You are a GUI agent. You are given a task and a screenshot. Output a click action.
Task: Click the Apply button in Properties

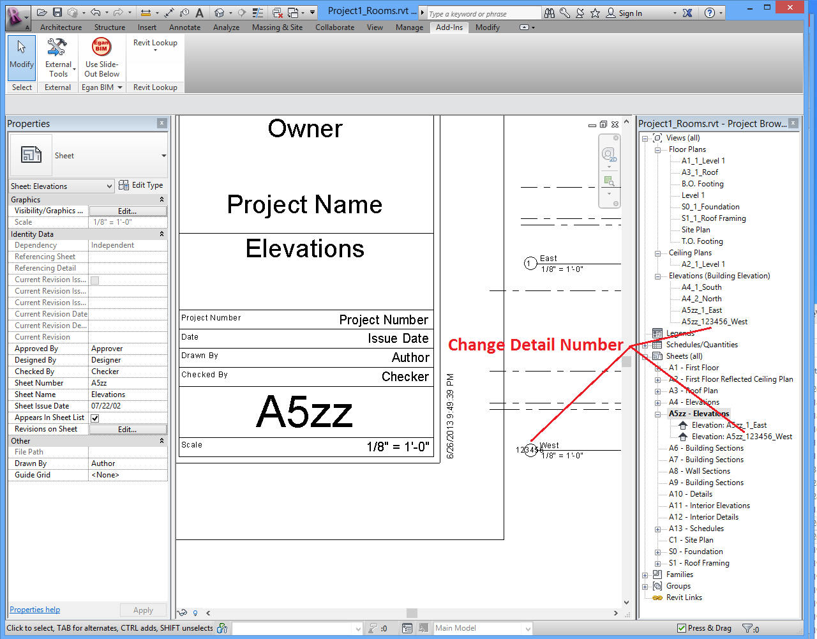click(x=143, y=610)
